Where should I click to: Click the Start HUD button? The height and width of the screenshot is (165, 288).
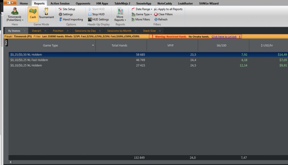click(96, 9)
